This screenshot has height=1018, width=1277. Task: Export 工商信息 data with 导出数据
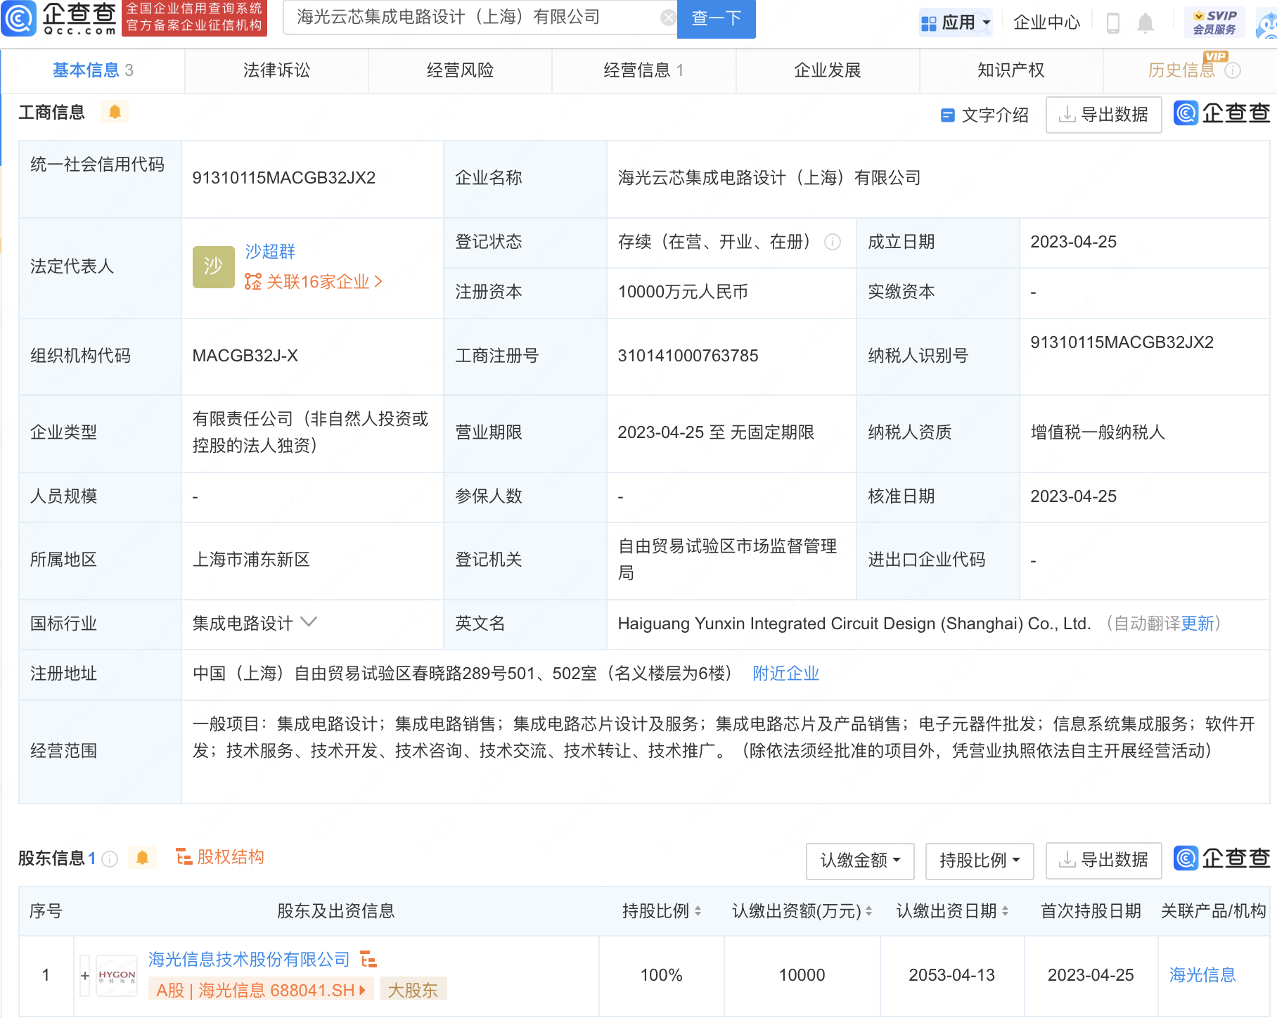pyautogui.click(x=1104, y=115)
